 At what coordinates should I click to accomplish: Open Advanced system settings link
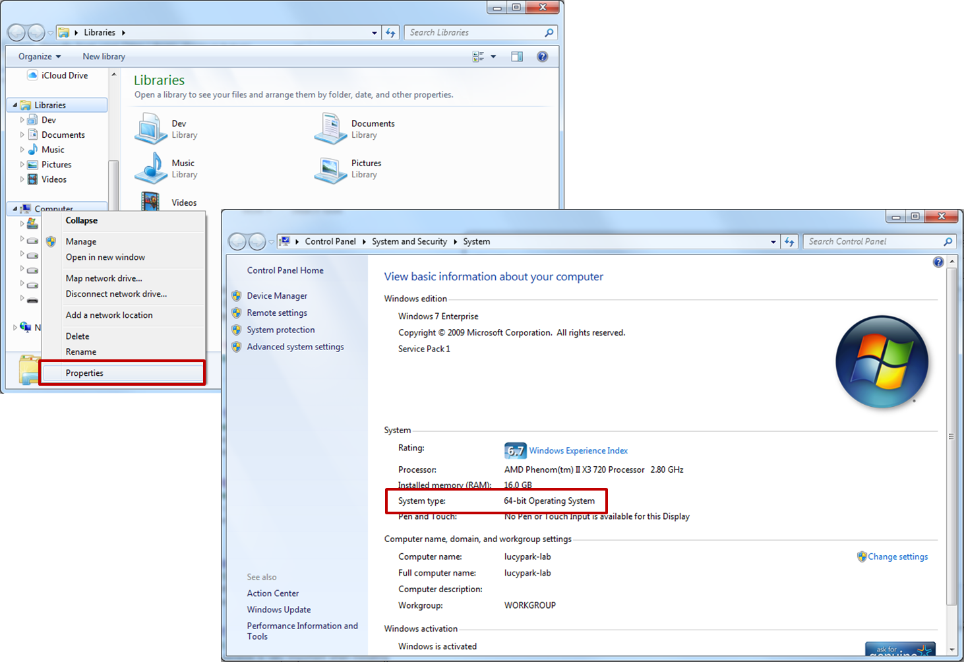(x=295, y=347)
